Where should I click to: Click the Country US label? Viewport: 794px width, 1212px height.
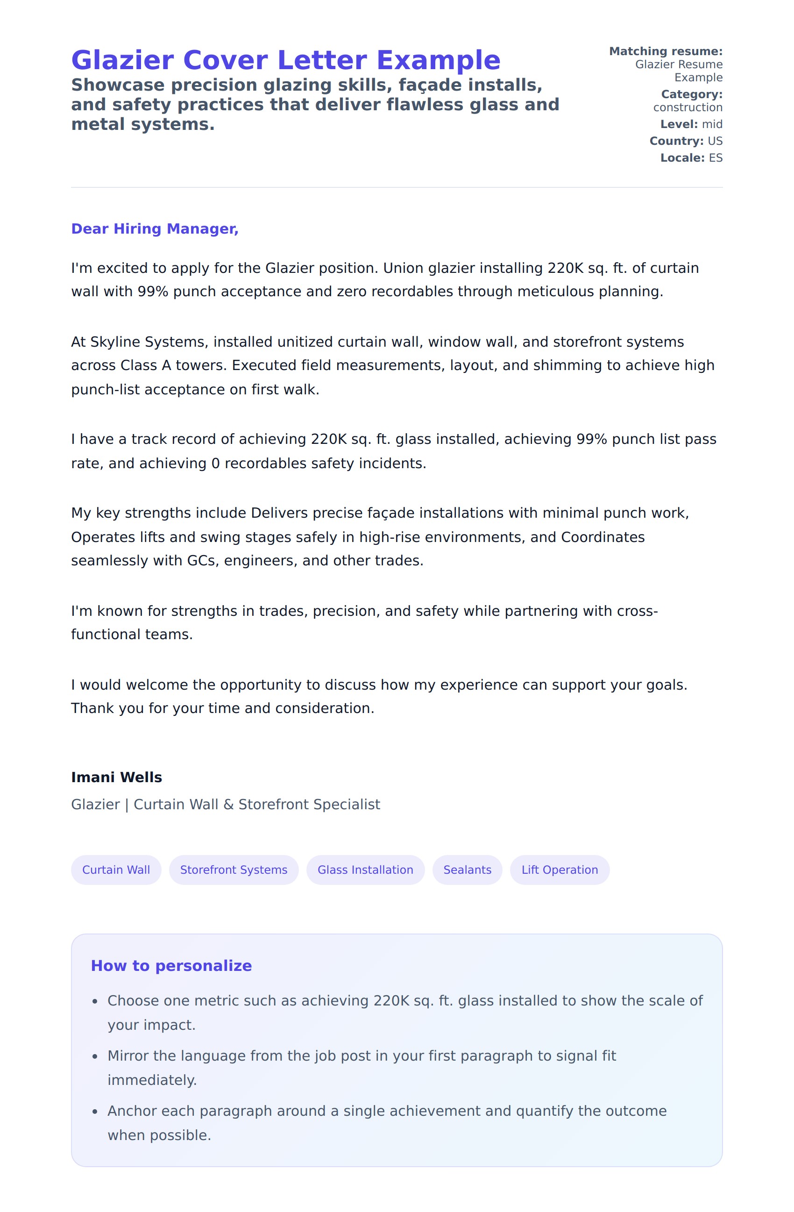[686, 141]
